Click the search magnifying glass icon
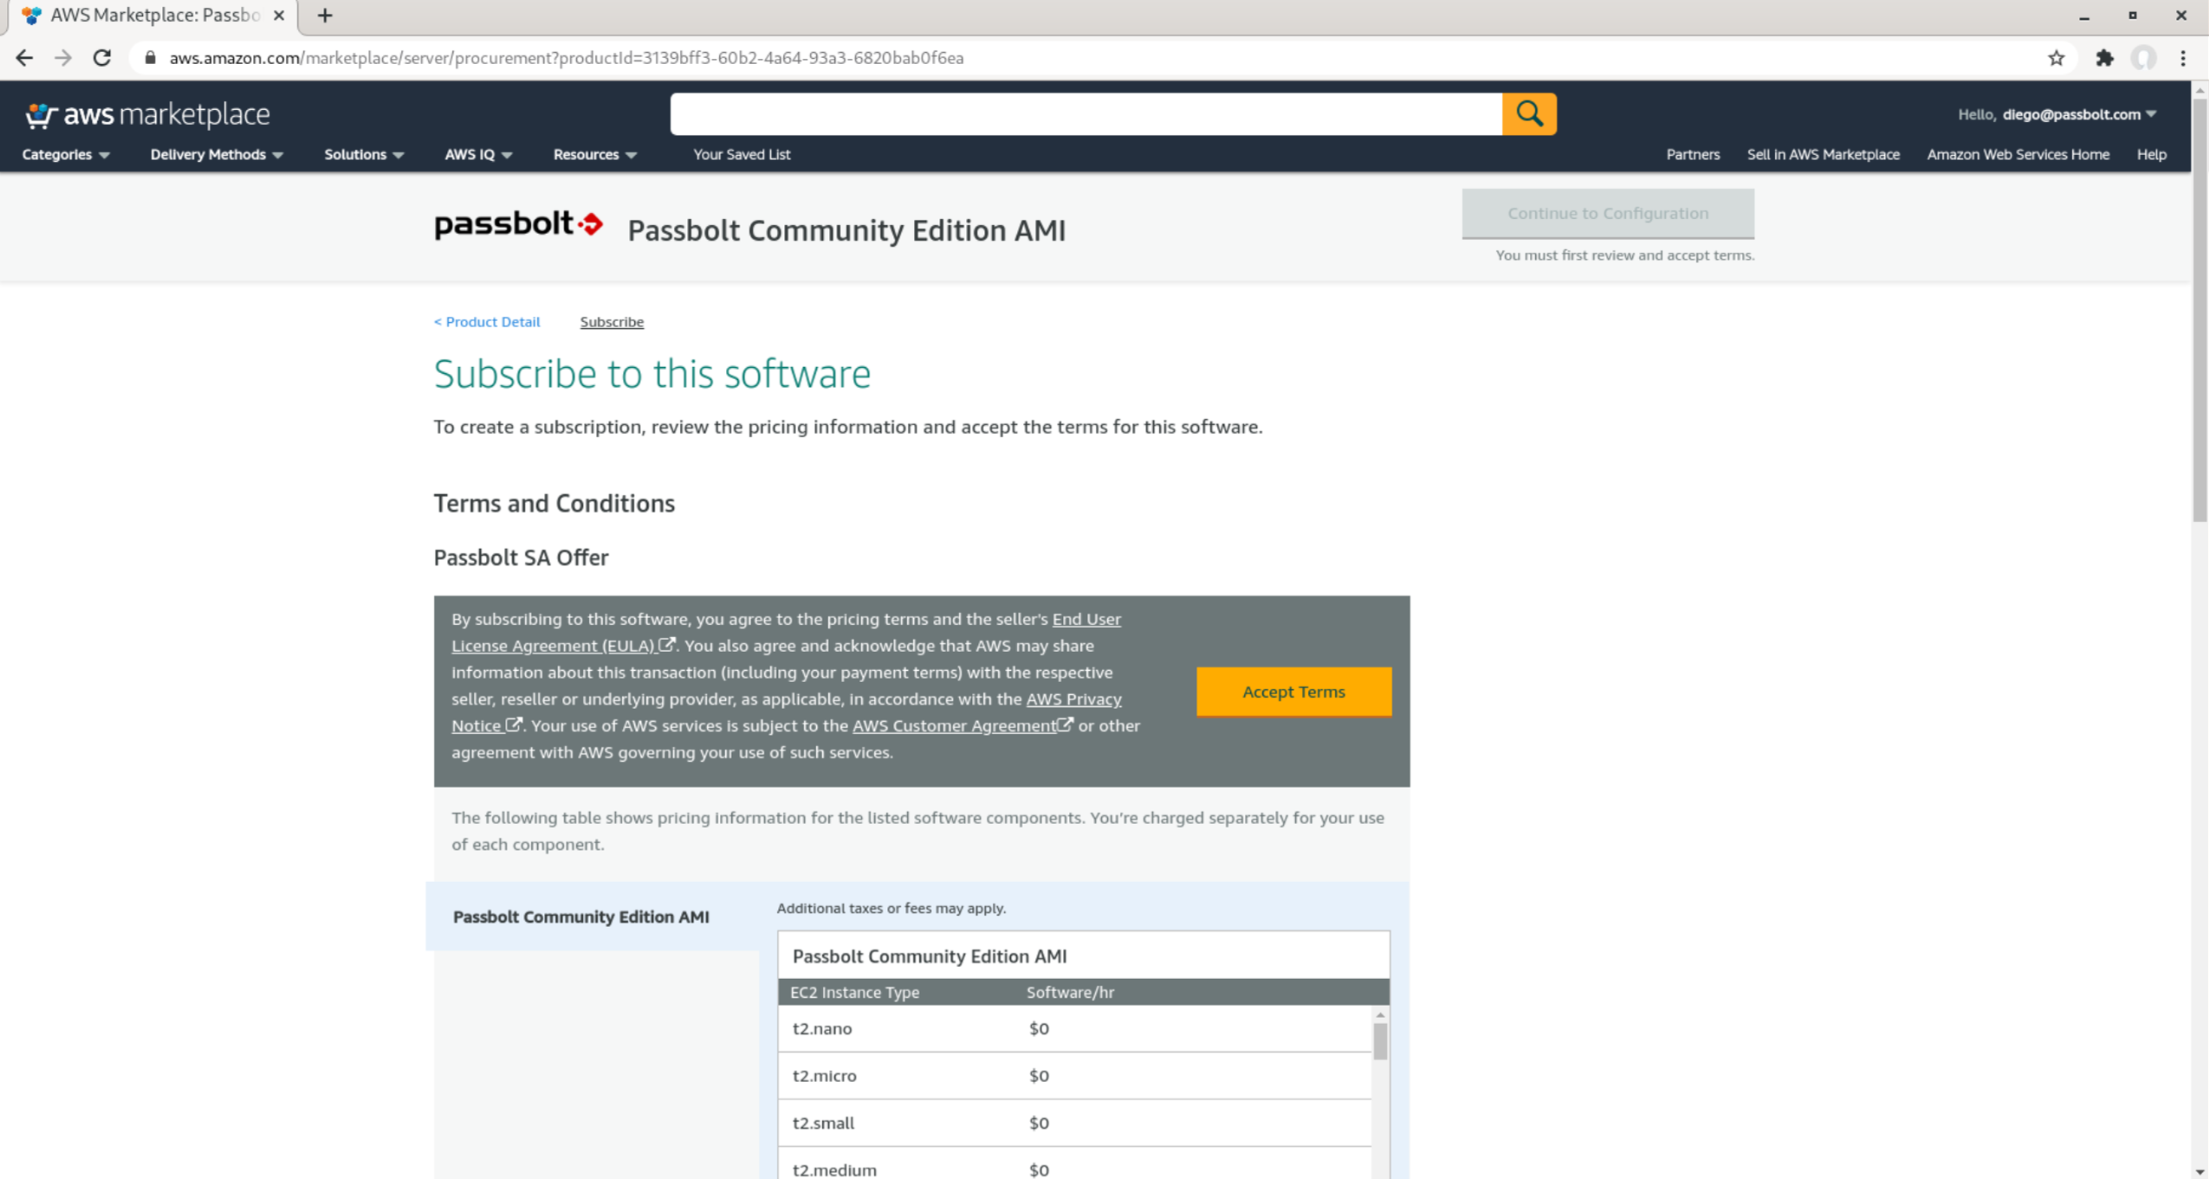Image resolution: width=2209 pixels, height=1179 pixels. pyautogui.click(x=1530, y=113)
